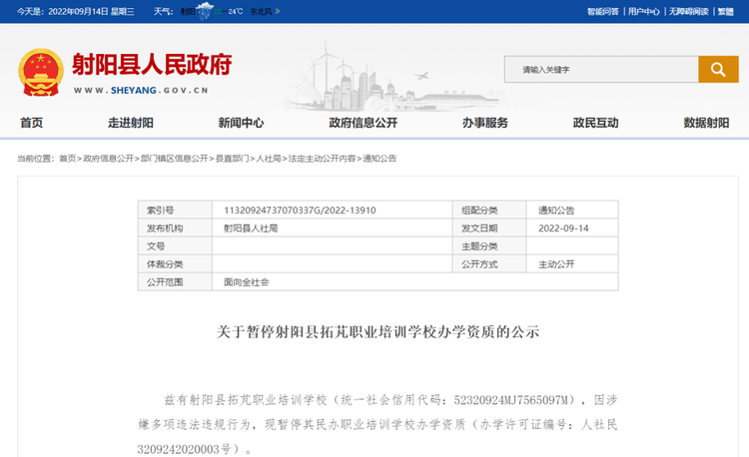Click index number 11320924737070337G/2022-13910

[x=300, y=211]
